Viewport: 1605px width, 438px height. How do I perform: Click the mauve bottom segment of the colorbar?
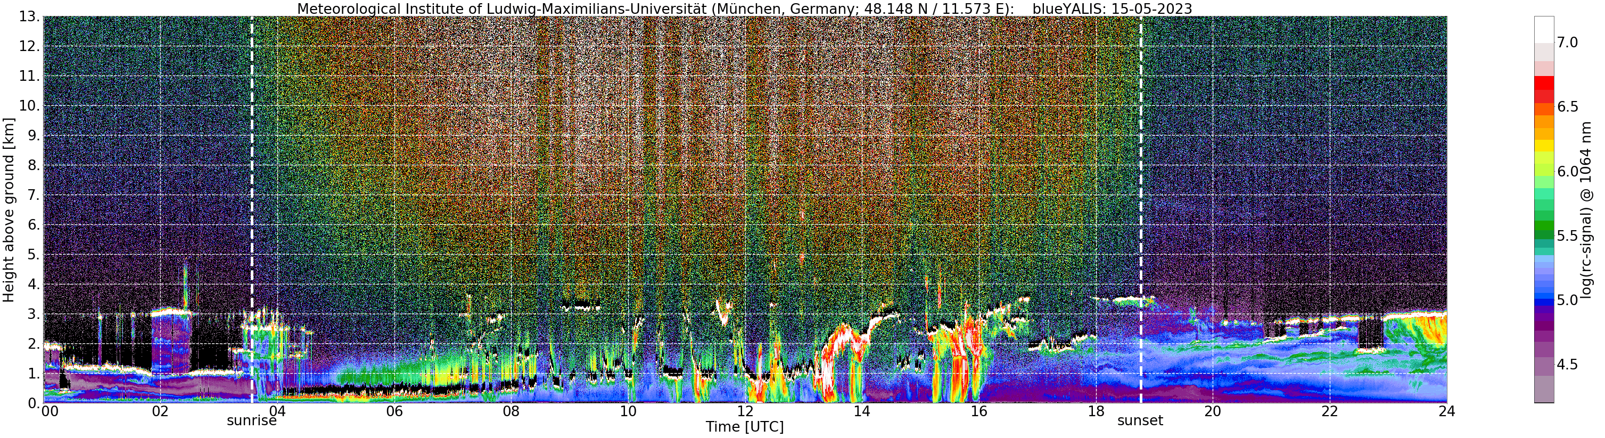[x=1544, y=389]
